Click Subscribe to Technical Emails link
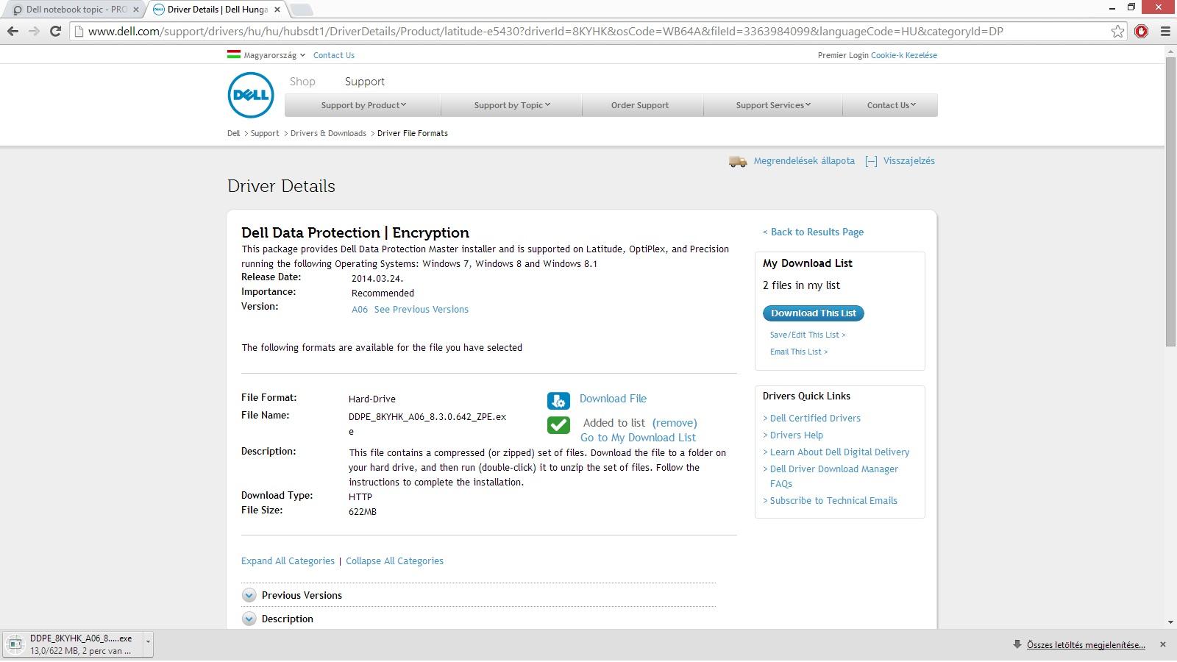 tap(833, 500)
